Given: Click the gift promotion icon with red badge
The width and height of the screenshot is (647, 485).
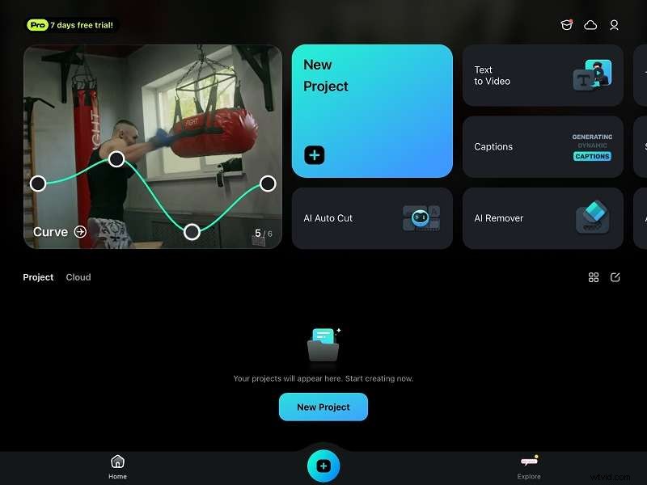Looking at the screenshot, I should pos(567,25).
